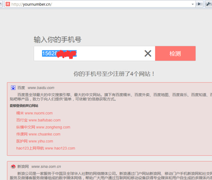Click the red site favicon in address bar
The width and height of the screenshot is (212, 180).
coord(8,4)
